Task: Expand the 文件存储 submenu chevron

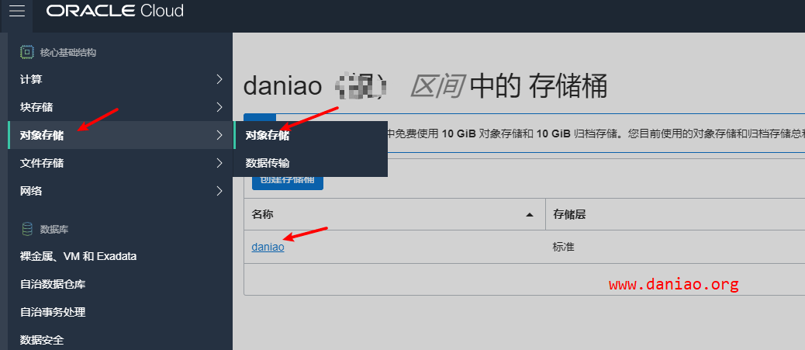Action: 219,164
